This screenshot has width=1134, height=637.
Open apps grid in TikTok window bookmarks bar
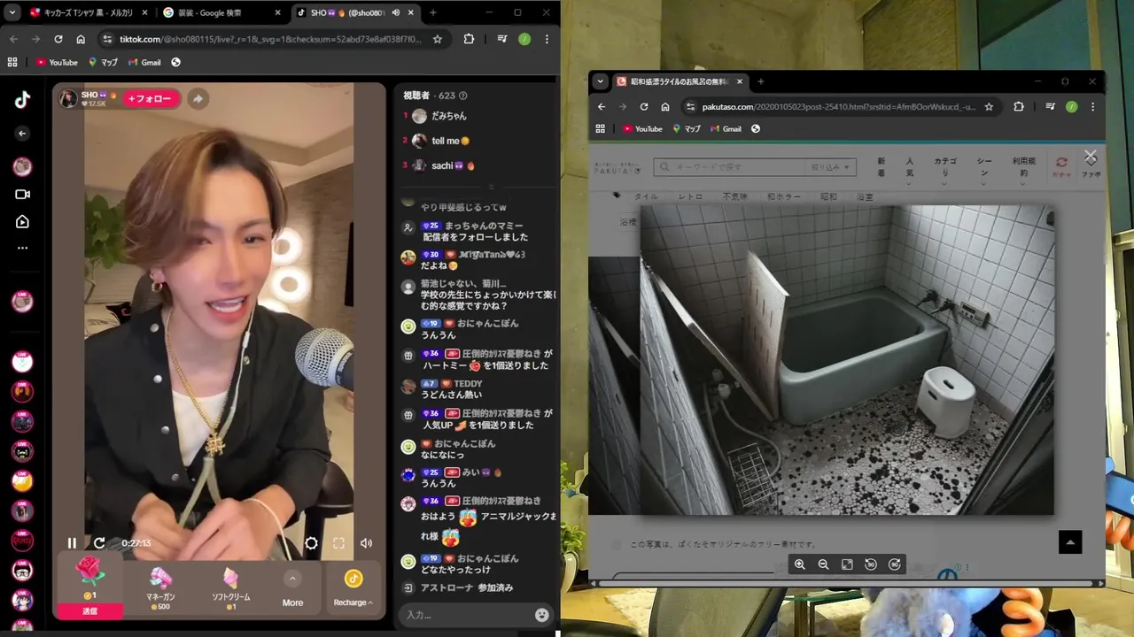coord(12,62)
